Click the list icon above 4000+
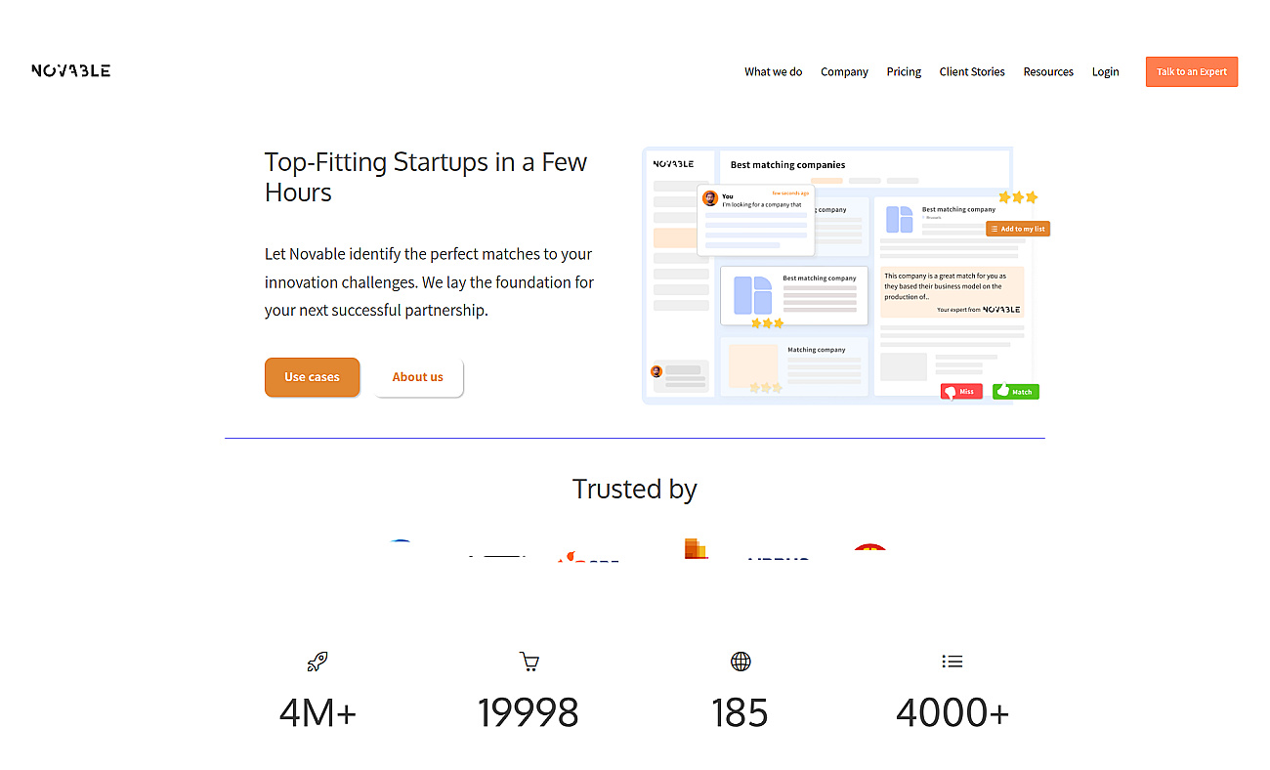Screen dimensions: 1270x770 952,662
